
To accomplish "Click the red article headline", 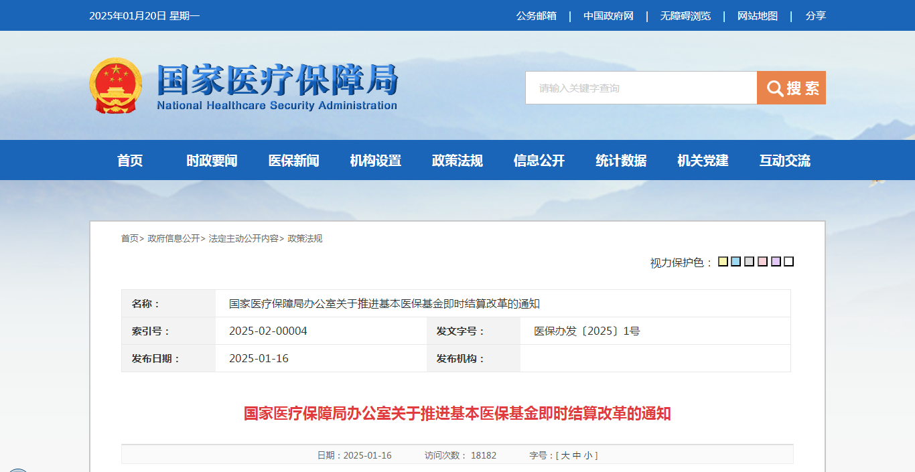I will click(457, 414).
